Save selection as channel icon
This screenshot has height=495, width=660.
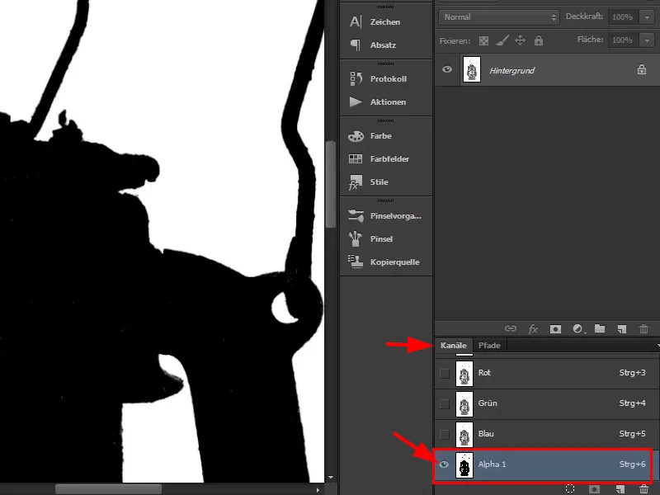[x=594, y=488]
